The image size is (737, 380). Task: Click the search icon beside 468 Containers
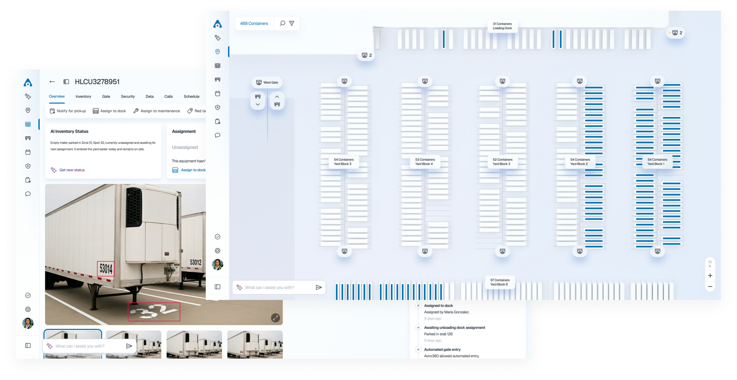click(282, 23)
